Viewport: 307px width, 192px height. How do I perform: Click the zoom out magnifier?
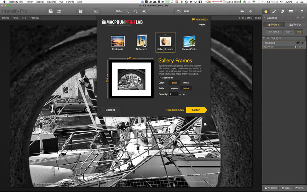[x=135, y=11]
